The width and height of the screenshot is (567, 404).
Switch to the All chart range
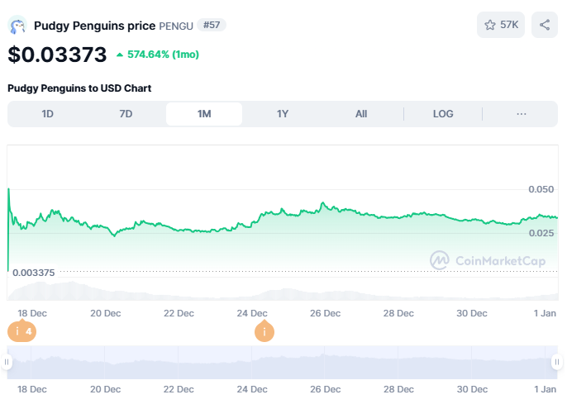pyautogui.click(x=361, y=114)
